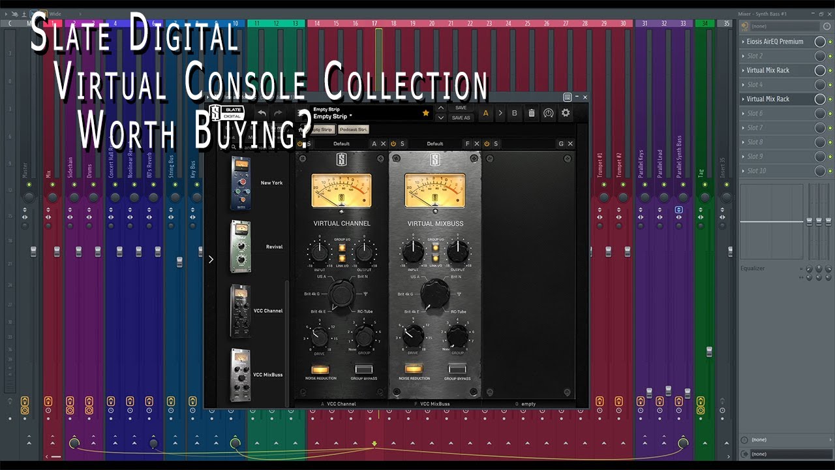Toggle Noise Reduction on Virtual Channel
Image resolution: width=835 pixels, height=470 pixels.
[x=320, y=369]
